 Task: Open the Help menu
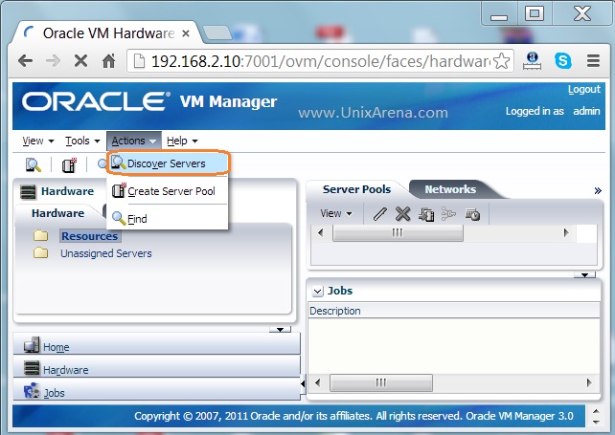[182, 141]
